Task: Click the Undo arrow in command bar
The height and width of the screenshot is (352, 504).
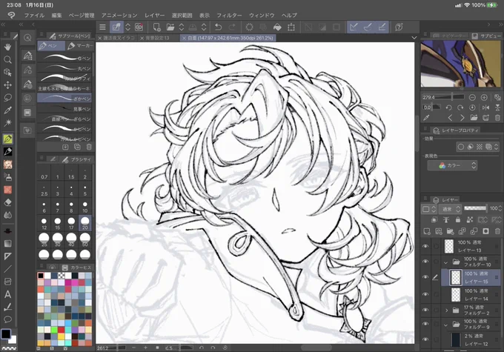Action: (x=218, y=27)
